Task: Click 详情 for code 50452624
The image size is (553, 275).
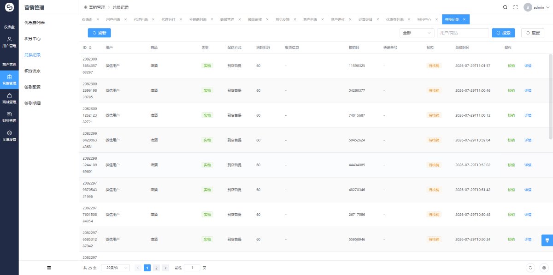Action: coord(528,140)
